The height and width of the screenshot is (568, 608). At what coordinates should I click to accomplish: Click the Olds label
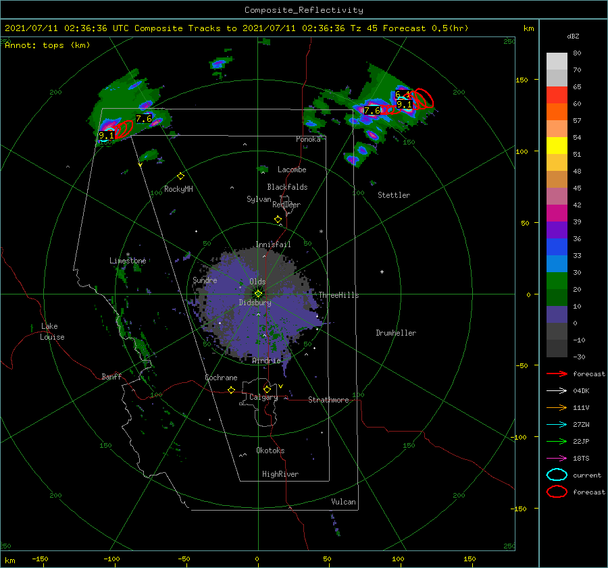pyautogui.click(x=257, y=282)
